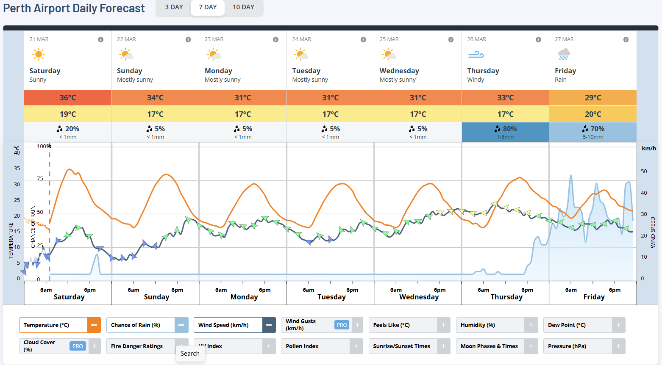Turn off the Temperature graph layer
Image resolution: width=662 pixels, height=365 pixels.
coord(94,325)
